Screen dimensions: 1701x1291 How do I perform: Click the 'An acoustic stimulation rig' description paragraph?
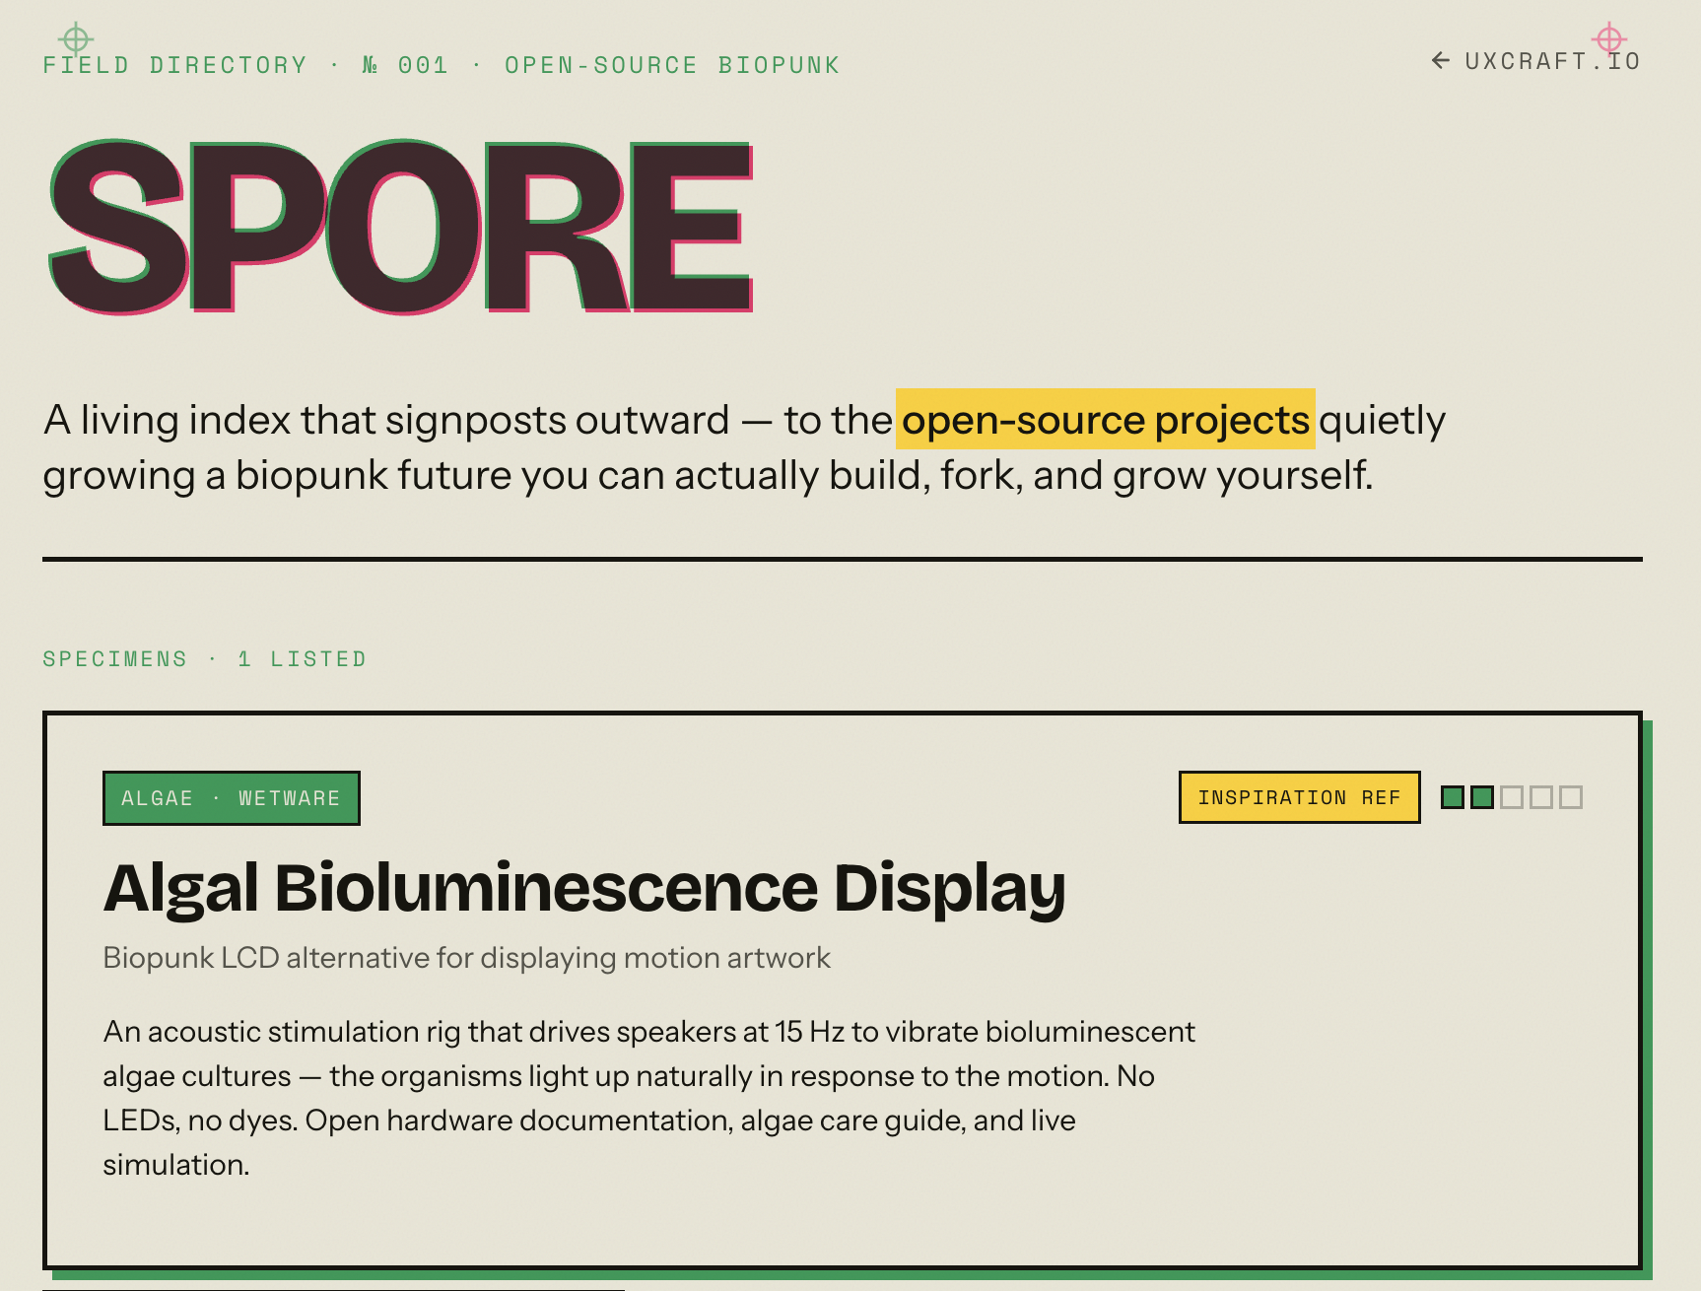[x=648, y=1098]
